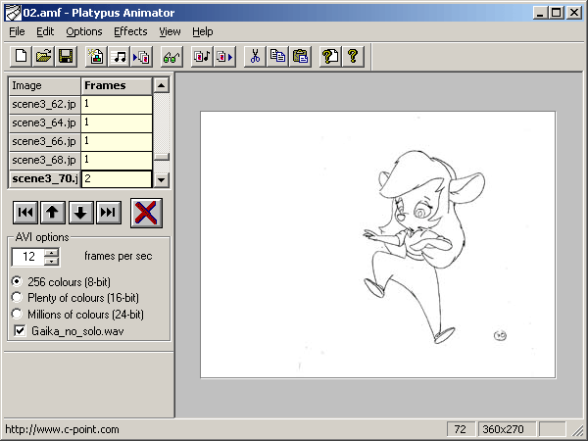This screenshot has height=441, width=588.
Task: Select the scene3_64.jp row
Action: tap(45, 123)
